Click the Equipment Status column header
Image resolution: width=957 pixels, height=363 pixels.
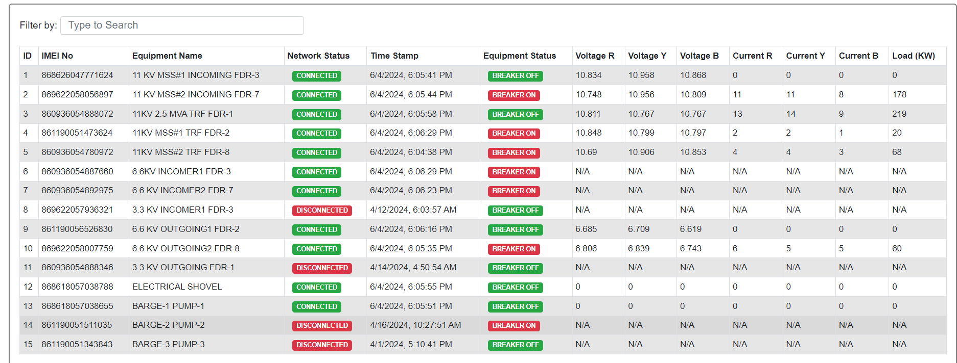coord(519,56)
